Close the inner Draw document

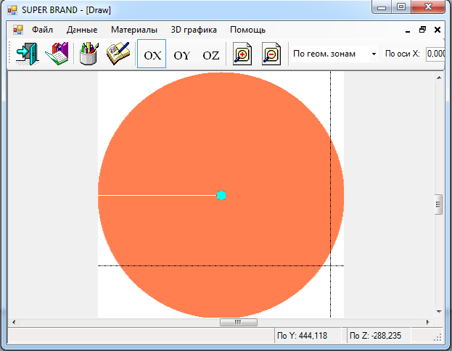point(437,30)
